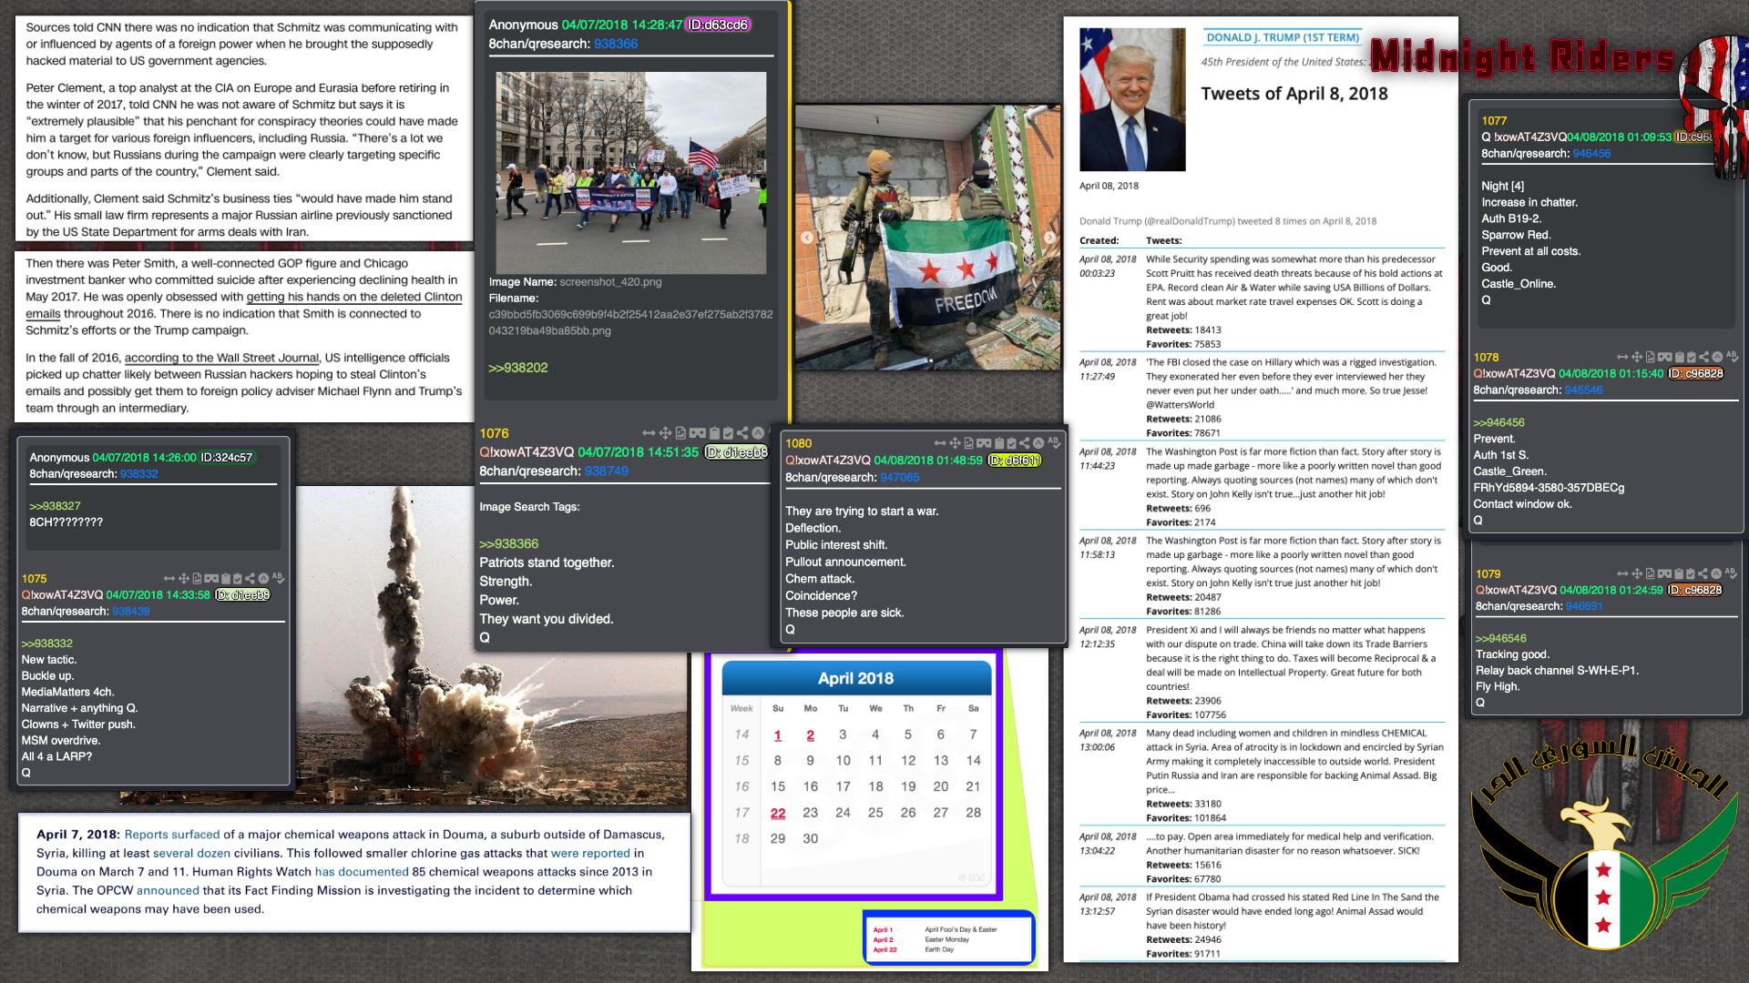Click 'getting his hands on the deleted Clinton' link
1749x983 pixels.
[354, 298]
